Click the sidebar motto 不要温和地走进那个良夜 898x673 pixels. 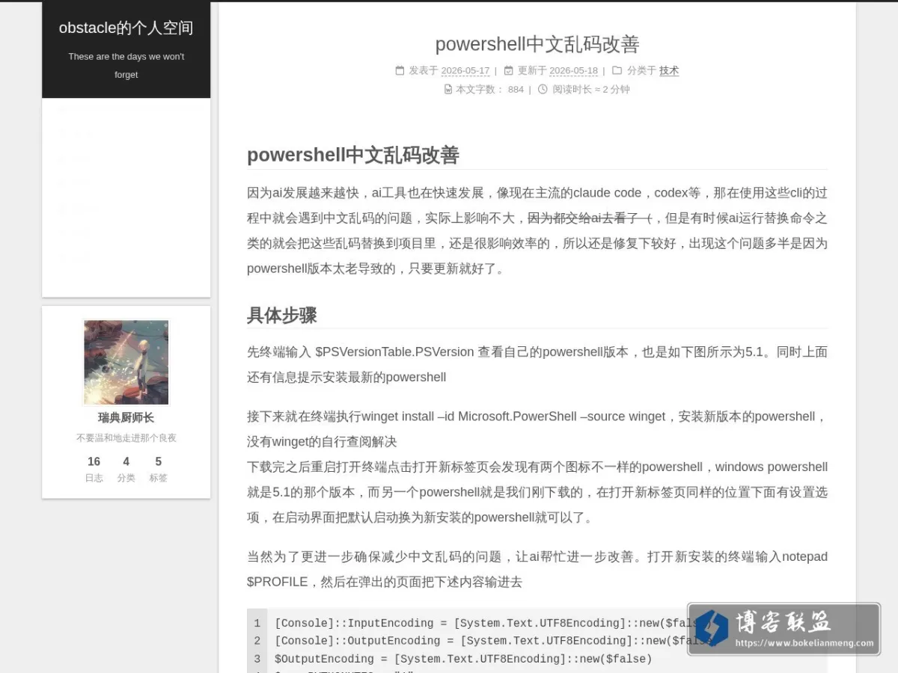pos(126,437)
